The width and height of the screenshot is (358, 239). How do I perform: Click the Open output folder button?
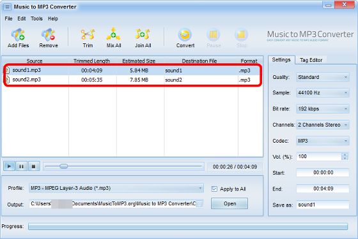click(x=230, y=203)
